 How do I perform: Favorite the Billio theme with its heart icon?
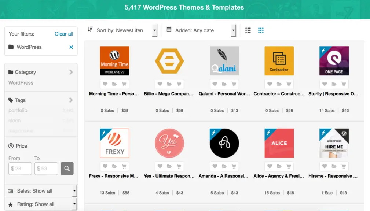[x=160, y=84]
